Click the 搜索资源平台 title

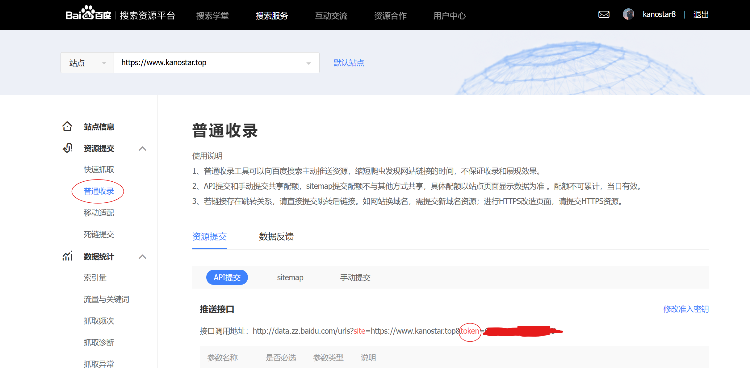(148, 15)
